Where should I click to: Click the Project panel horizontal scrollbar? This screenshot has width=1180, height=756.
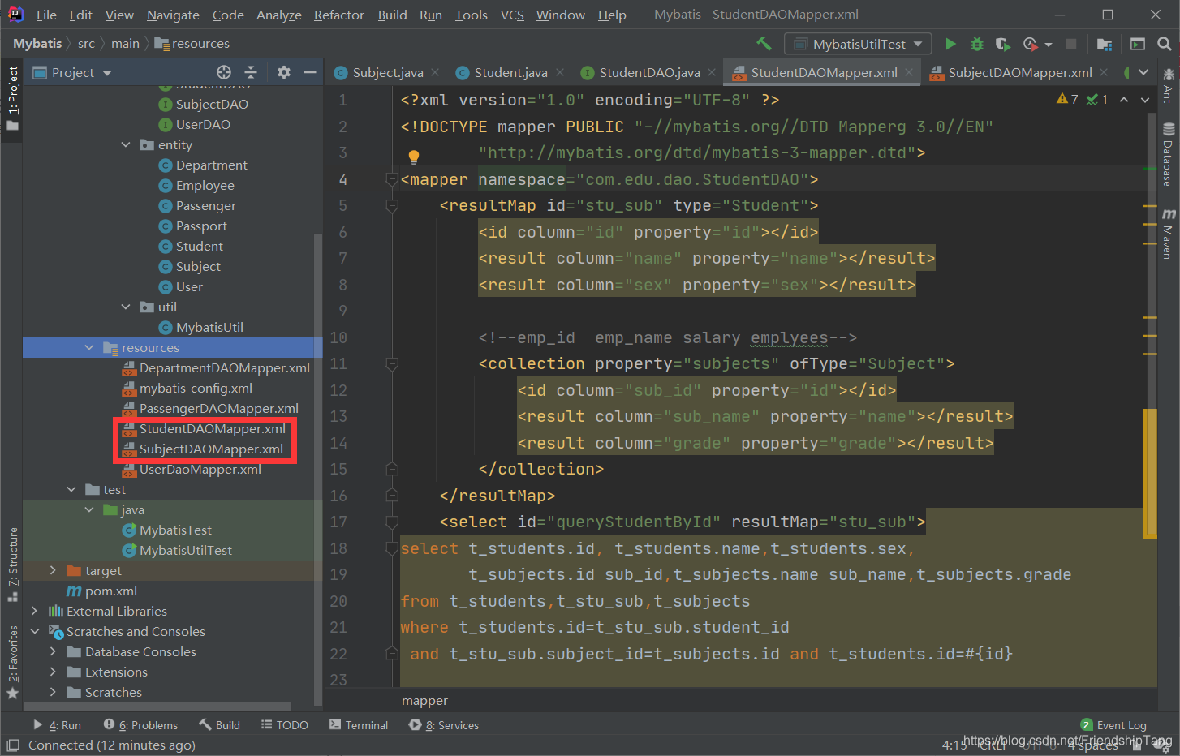click(x=157, y=707)
